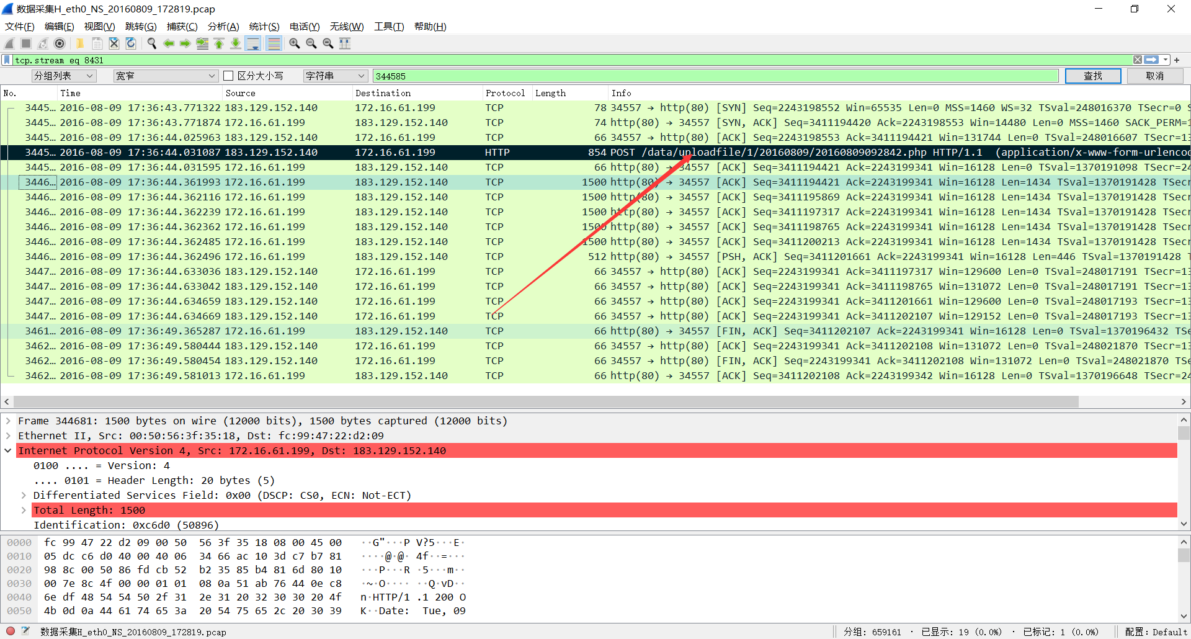1191x639 pixels.
Task: Click the shark fin start capture icon
Action: (9, 43)
